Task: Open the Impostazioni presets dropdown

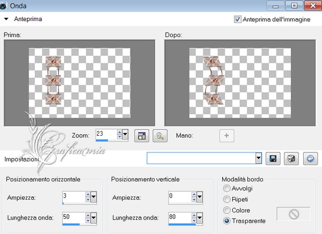Action: click(x=259, y=158)
